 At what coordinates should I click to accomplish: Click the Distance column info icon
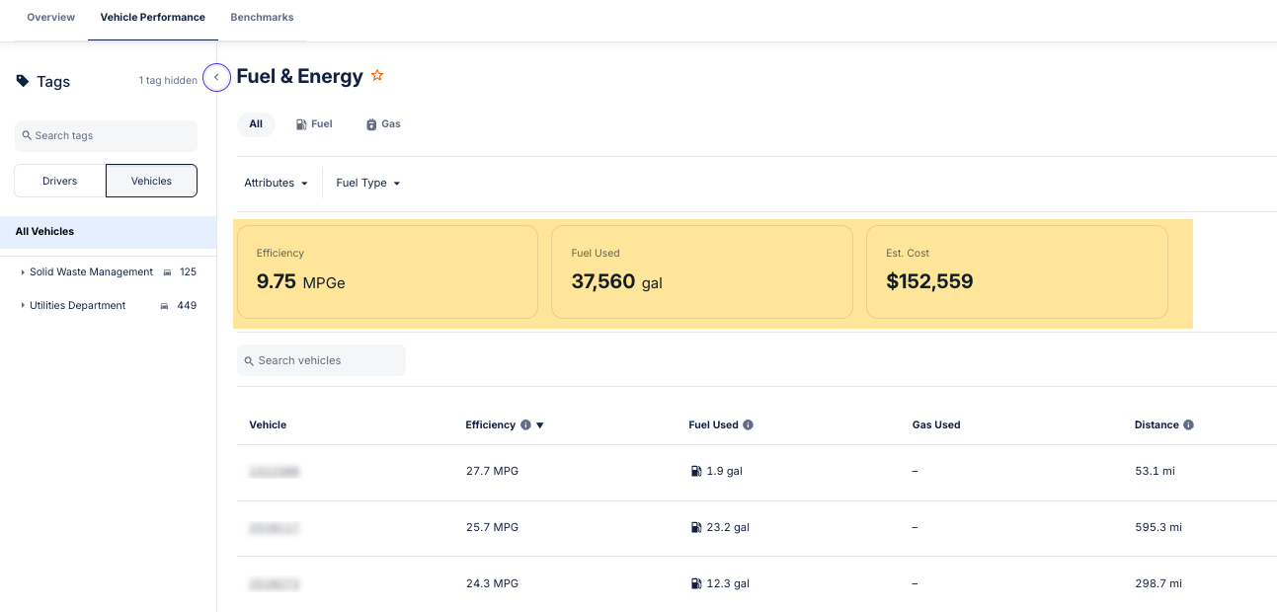pos(1188,425)
